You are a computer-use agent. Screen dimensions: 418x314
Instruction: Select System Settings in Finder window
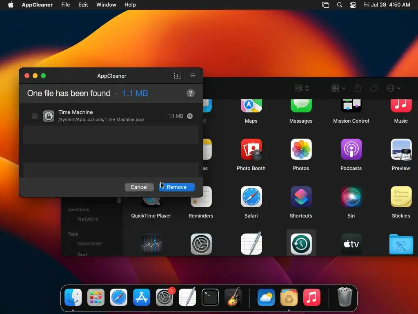click(201, 244)
